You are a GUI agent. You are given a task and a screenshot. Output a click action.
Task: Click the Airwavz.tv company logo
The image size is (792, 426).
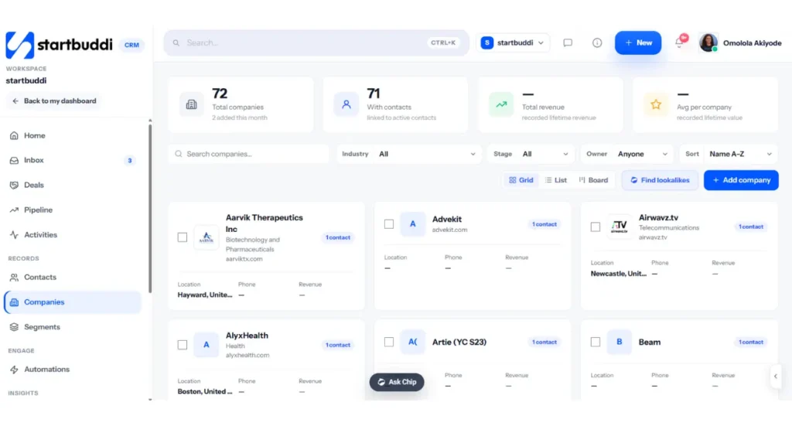pyautogui.click(x=620, y=227)
